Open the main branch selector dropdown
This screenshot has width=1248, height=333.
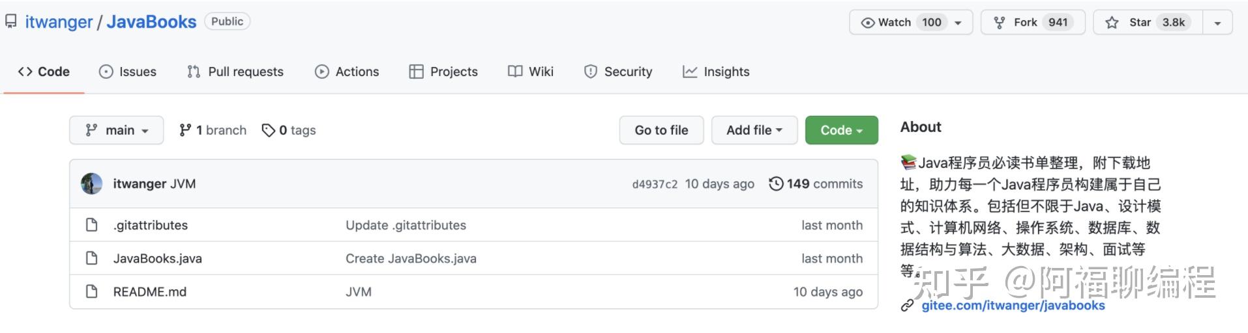pyautogui.click(x=117, y=130)
